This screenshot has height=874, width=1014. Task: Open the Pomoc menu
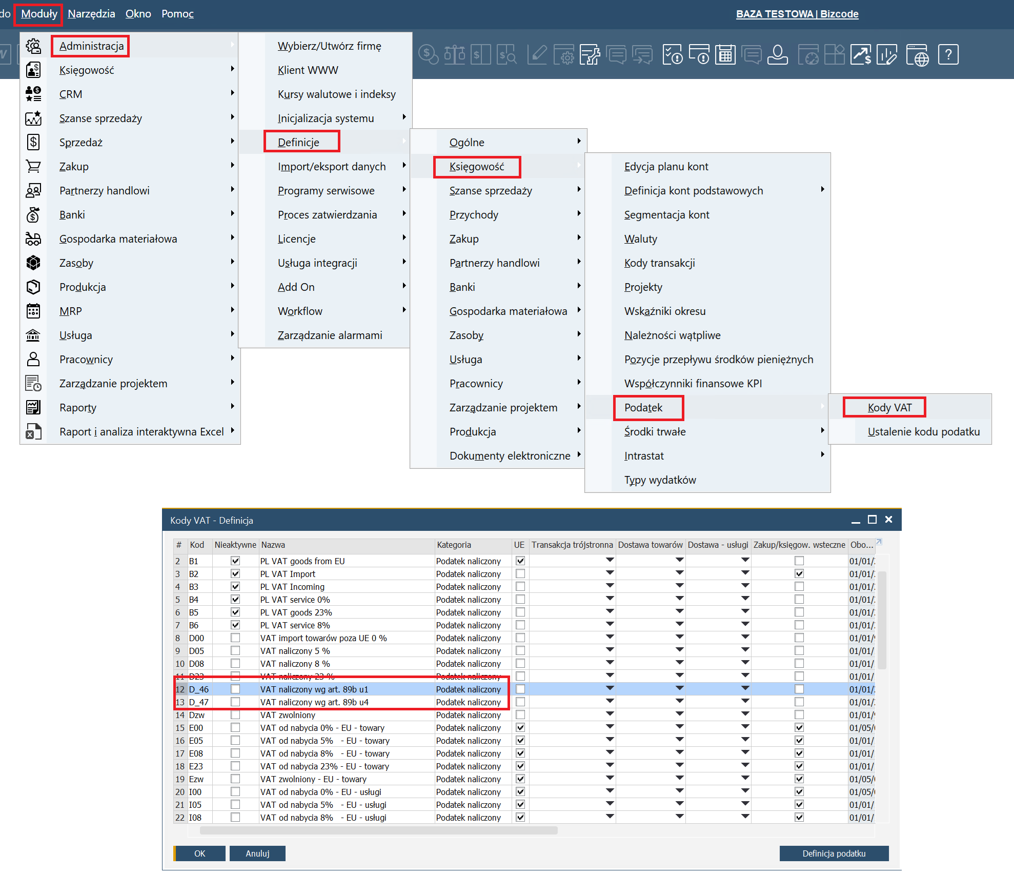tap(177, 14)
